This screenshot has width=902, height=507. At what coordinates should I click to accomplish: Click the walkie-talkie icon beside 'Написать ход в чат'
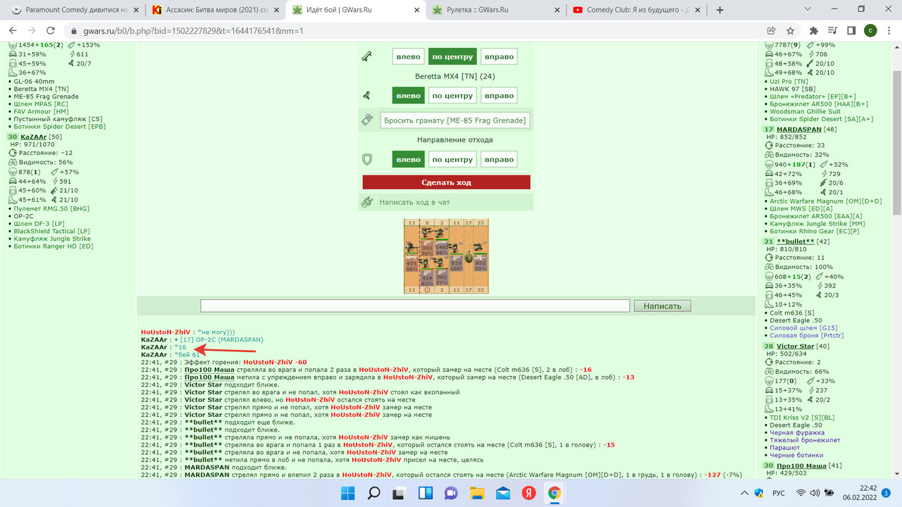pos(366,202)
